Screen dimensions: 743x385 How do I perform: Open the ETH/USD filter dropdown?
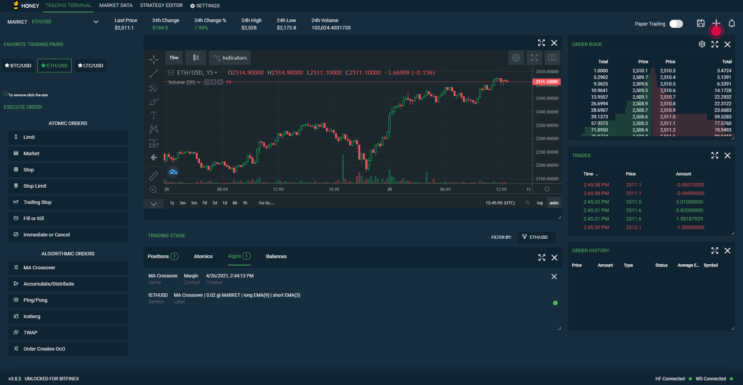tap(536, 237)
